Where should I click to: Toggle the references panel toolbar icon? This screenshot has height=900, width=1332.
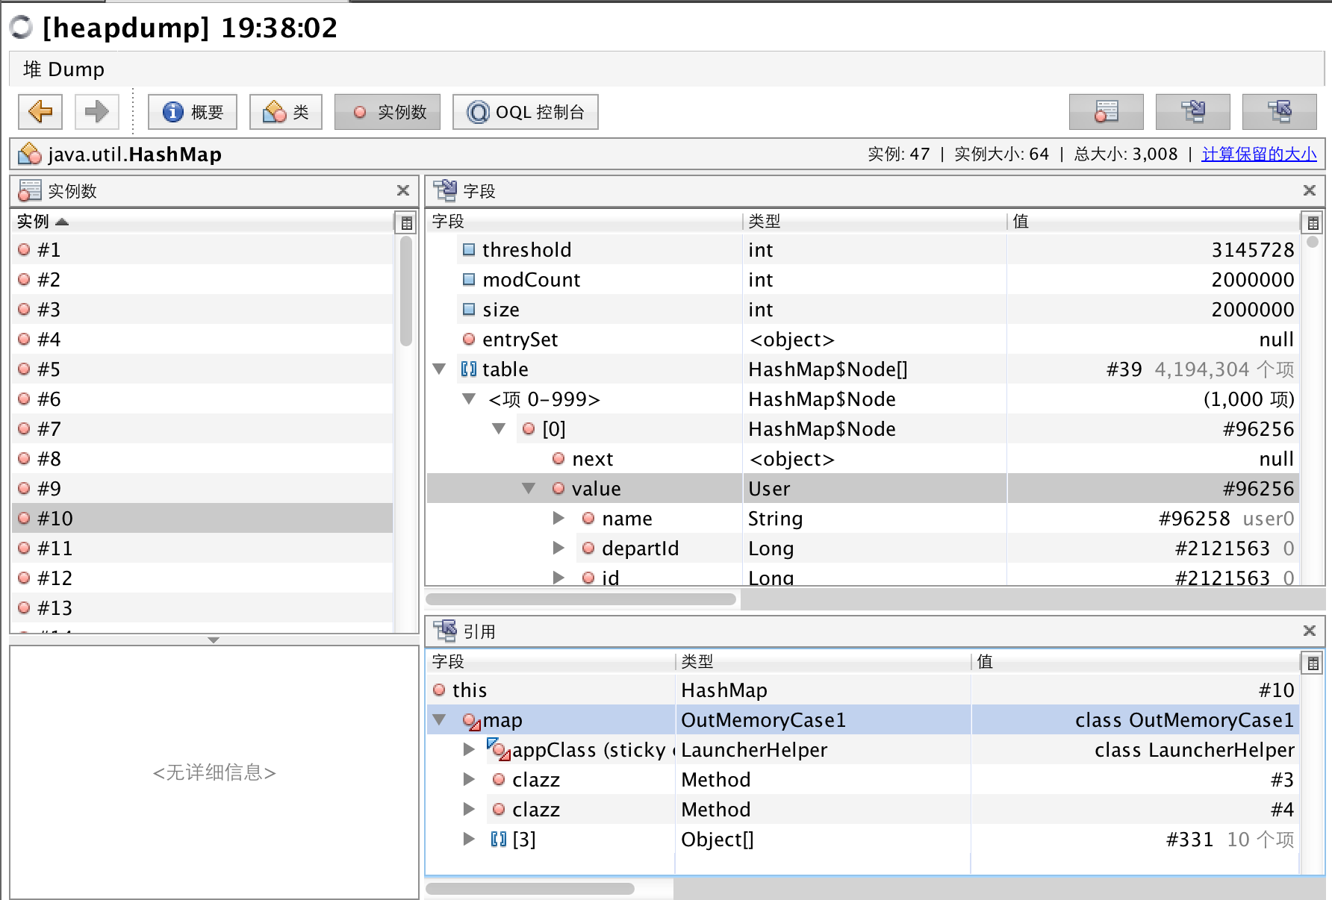1280,112
